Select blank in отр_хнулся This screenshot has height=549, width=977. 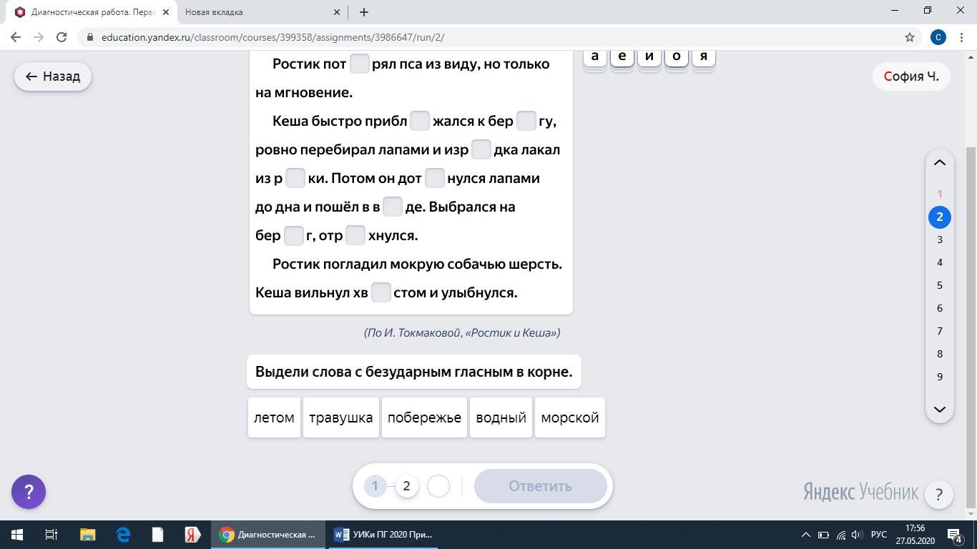point(355,235)
